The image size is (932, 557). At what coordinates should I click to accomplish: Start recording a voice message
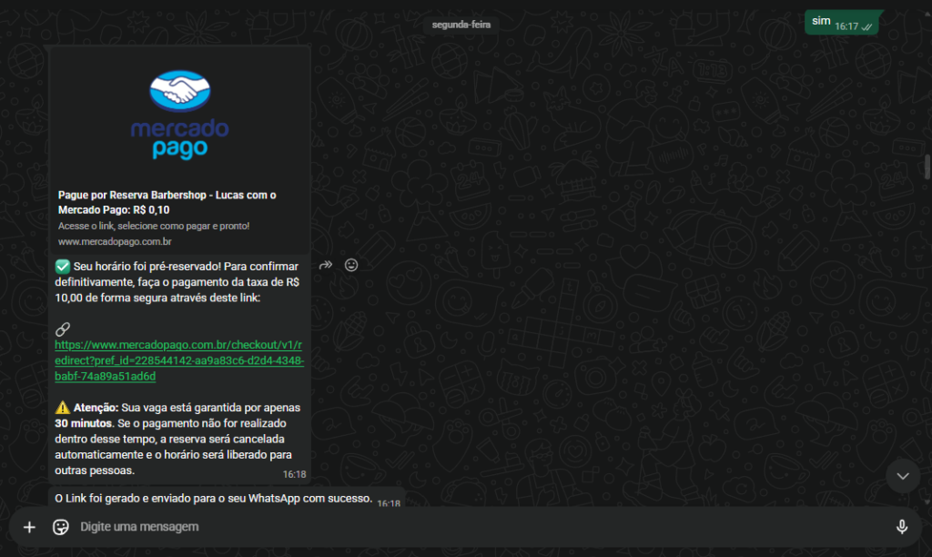click(x=902, y=527)
